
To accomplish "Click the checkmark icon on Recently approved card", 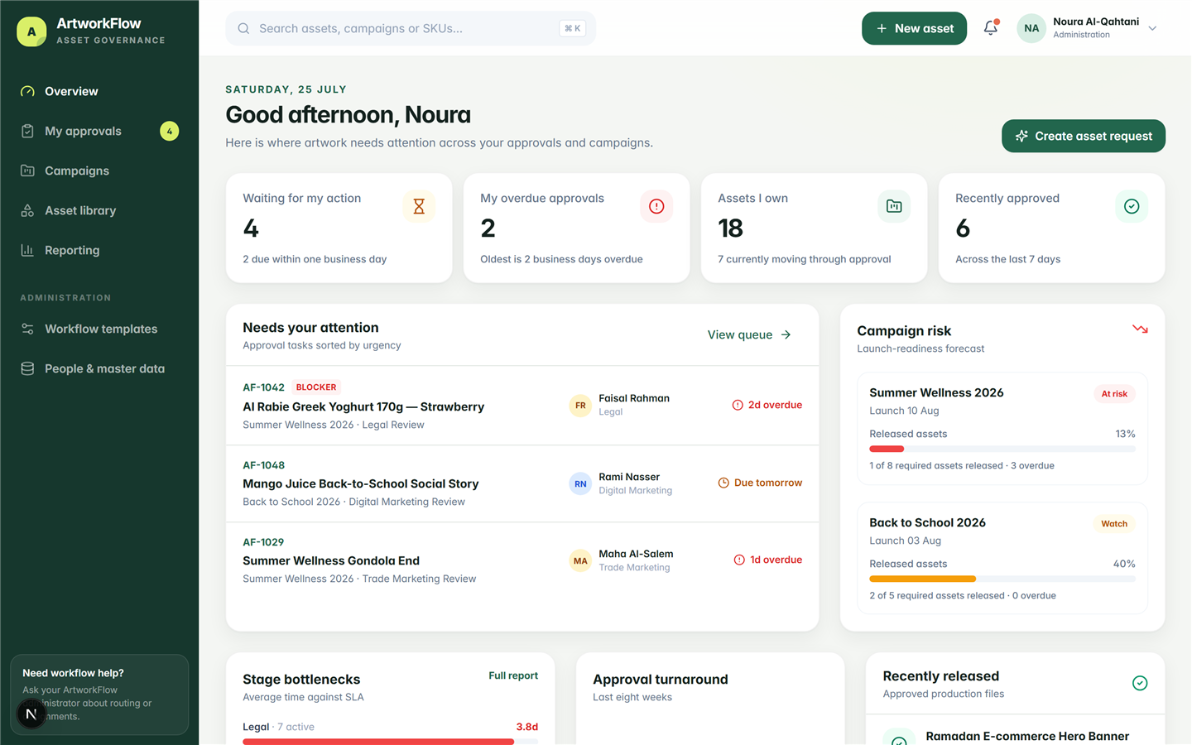I will pos(1132,206).
